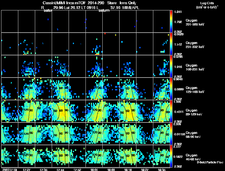Image resolution: width=225 pixels, height=171 pixels.
Task: Click the colorbar value '0.3296'
Action: click(x=178, y=57)
